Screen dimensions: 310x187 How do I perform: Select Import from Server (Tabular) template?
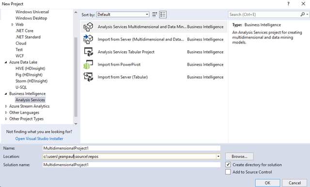(154, 77)
